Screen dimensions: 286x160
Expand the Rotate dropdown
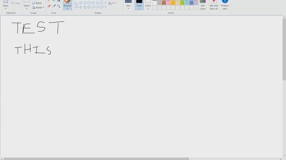point(43,8)
